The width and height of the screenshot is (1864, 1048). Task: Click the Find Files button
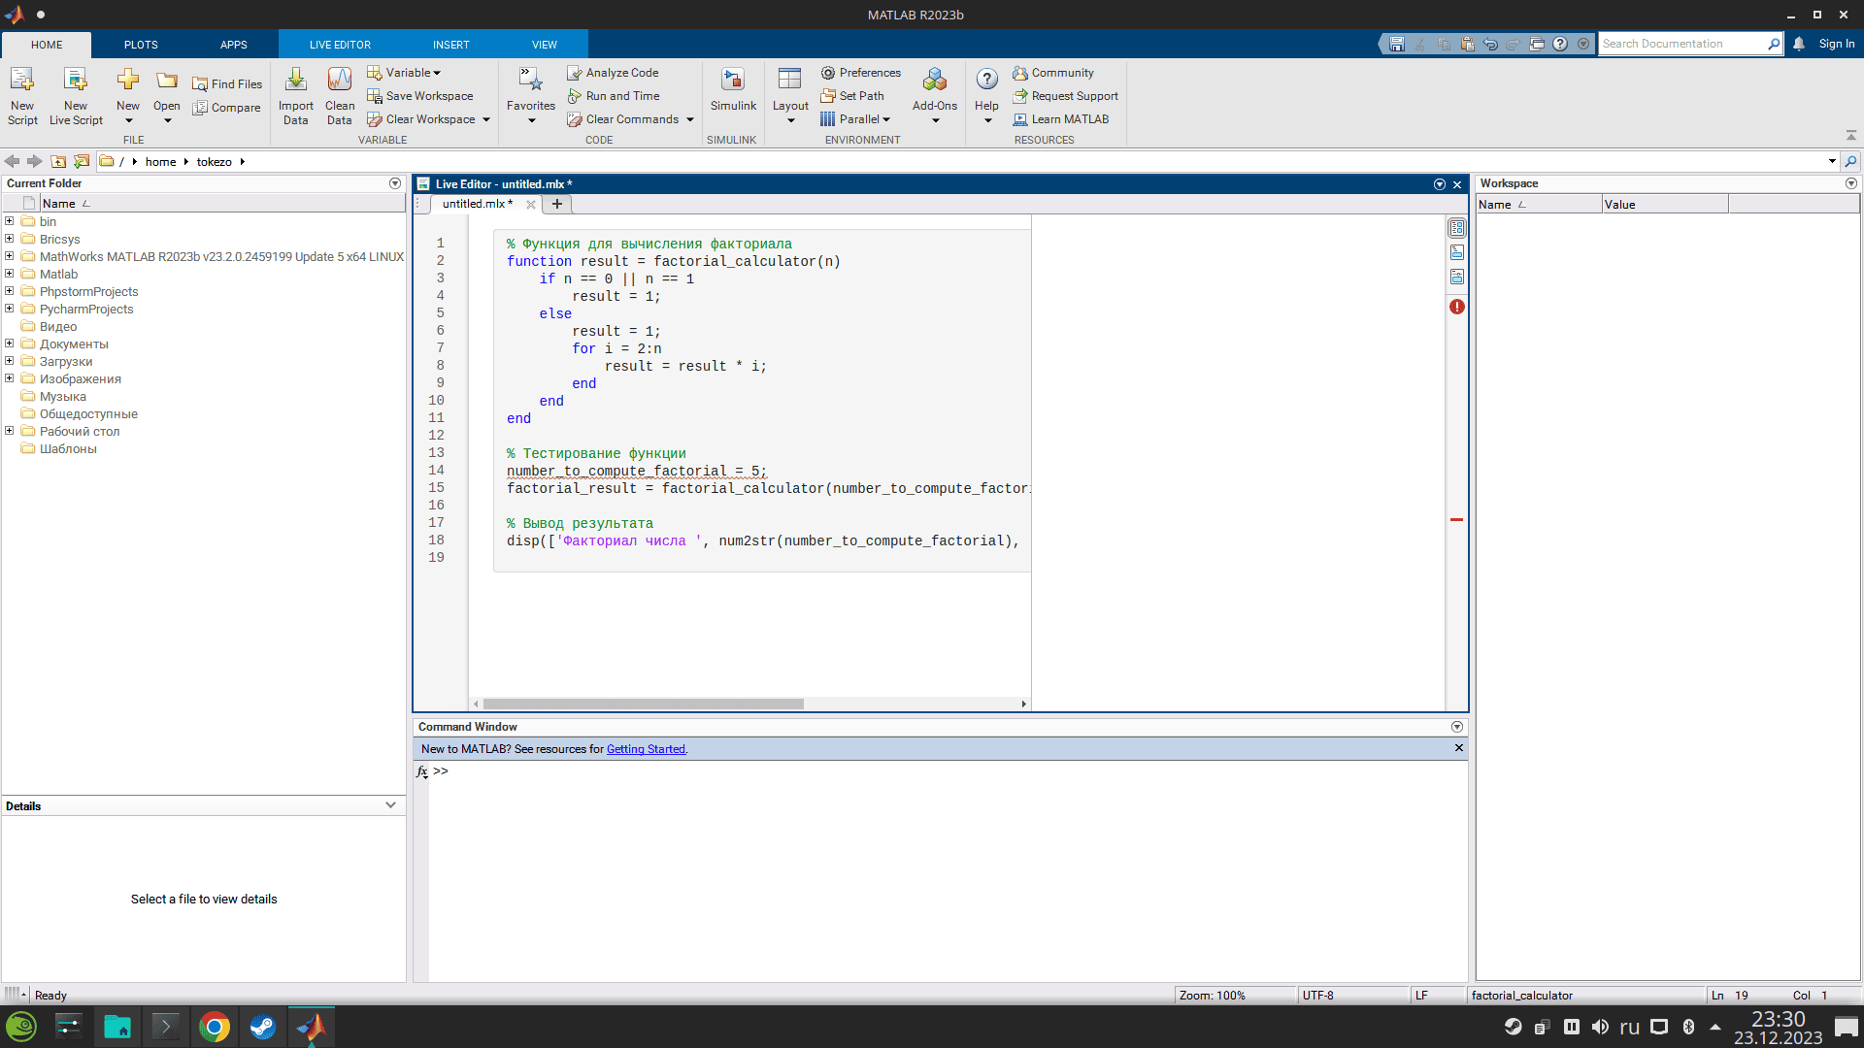[227, 84]
